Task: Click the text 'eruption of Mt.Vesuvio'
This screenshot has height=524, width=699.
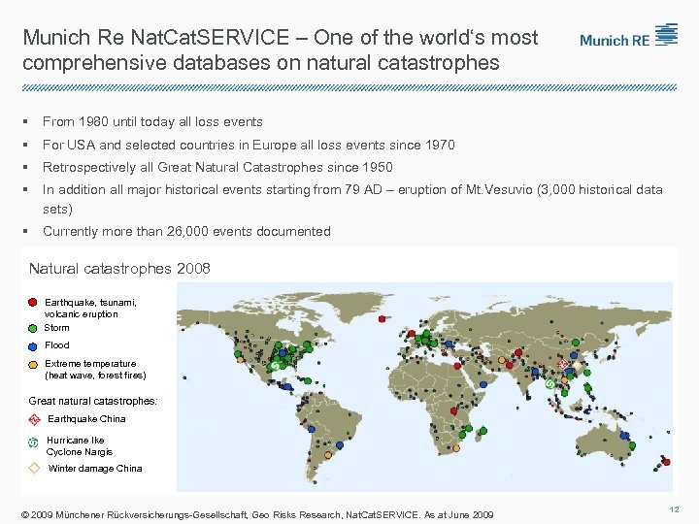Action: (465, 190)
